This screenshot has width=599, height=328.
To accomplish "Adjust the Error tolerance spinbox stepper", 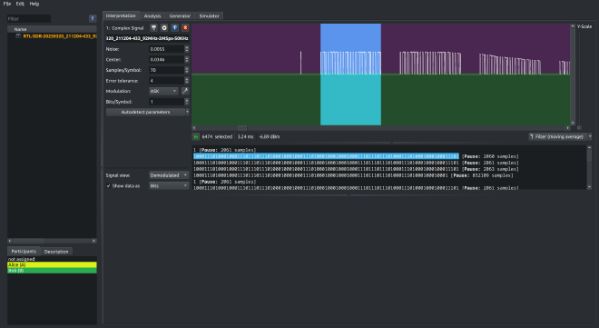I will click(186, 81).
